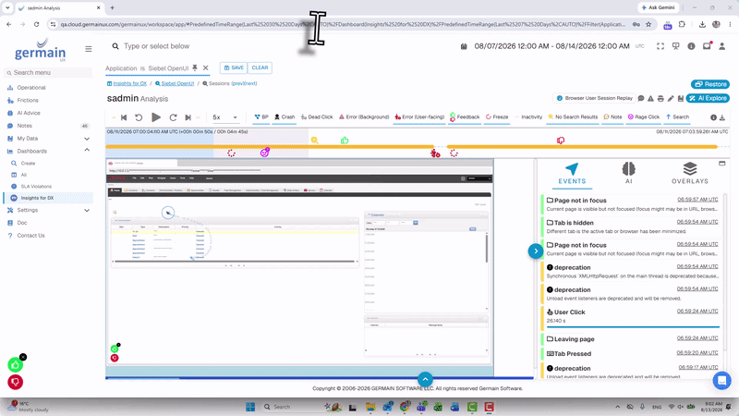
Task: Open Operational in the sidebar
Action: 31,88
